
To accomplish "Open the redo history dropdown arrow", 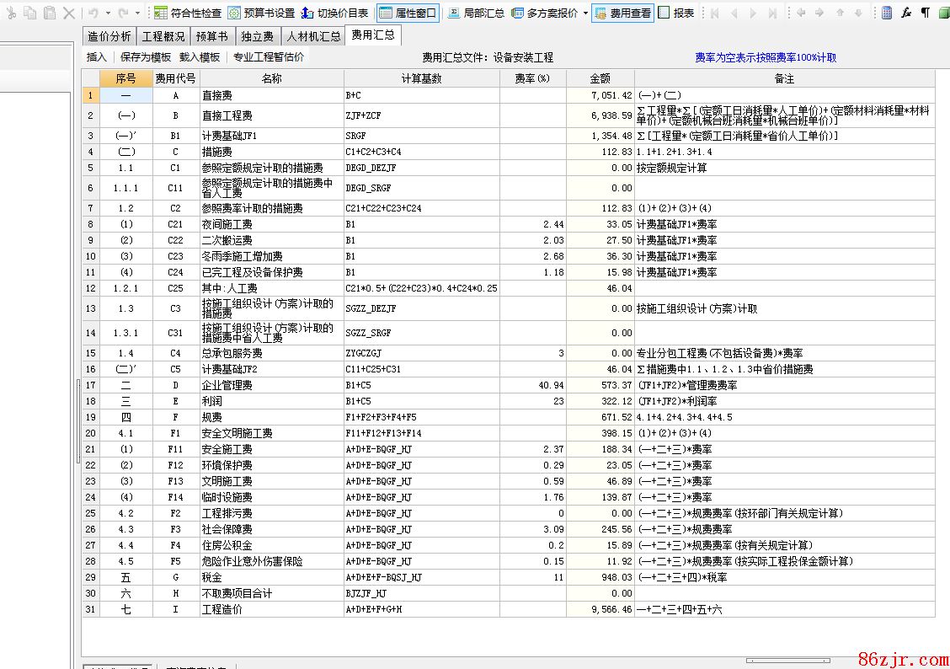I will click(136, 13).
